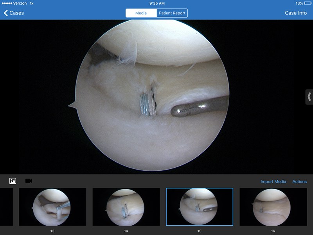Select thumbnail image 16
Image resolution: width=313 pixels, height=235 pixels.
[x=273, y=207]
